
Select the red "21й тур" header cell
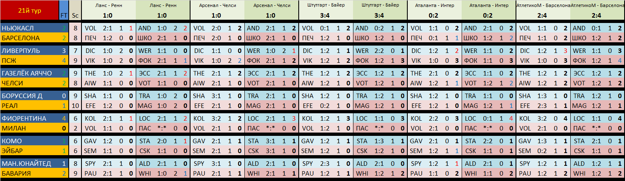(x=29, y=11)
